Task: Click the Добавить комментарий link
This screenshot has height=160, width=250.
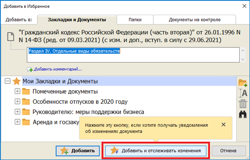Action: 58,69
